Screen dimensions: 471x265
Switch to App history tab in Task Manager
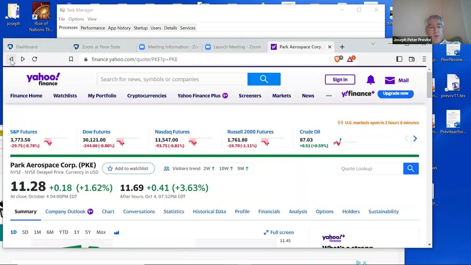(x=119, y=28)
